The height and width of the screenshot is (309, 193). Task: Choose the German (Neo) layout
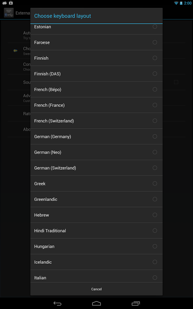pos(96,152)
